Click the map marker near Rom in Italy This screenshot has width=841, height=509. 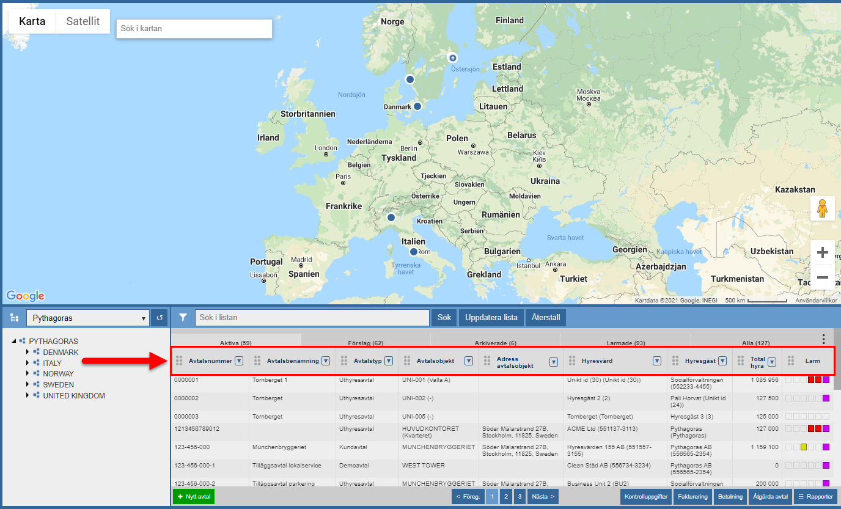414,252
